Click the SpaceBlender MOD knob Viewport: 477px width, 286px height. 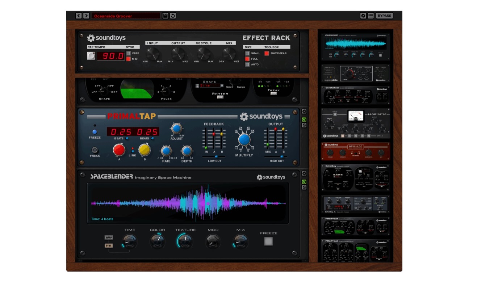pyautogui.click(x=213, y=241)
